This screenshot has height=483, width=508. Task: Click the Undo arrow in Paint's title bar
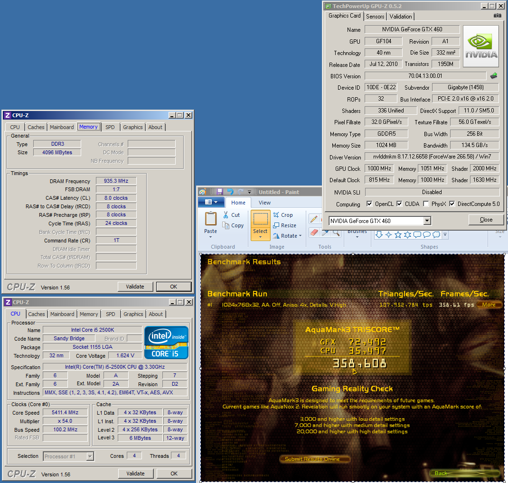(x=230, y=192)
